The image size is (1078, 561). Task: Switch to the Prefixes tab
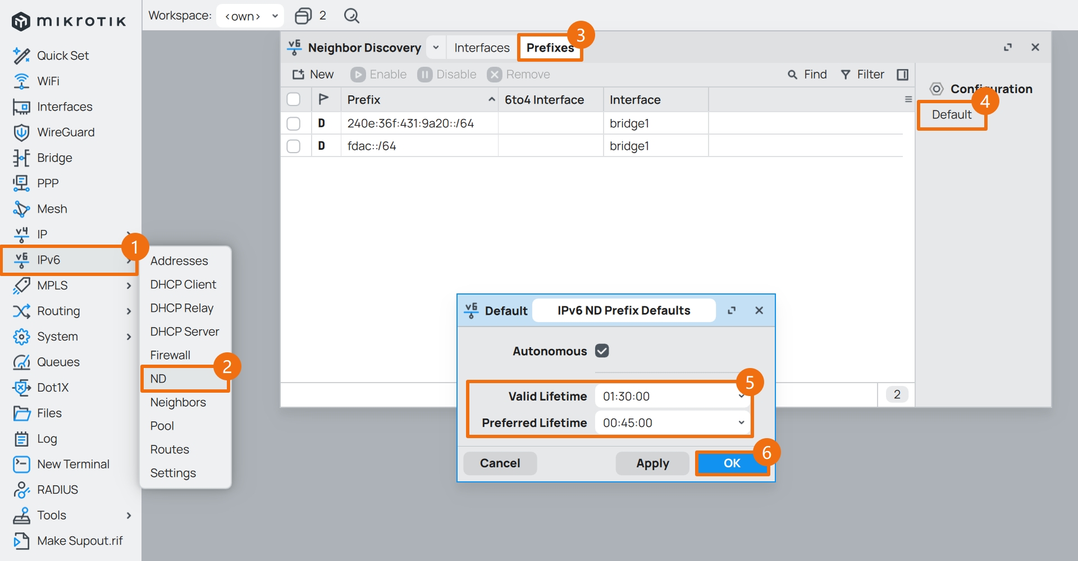[x=550, y=48]
